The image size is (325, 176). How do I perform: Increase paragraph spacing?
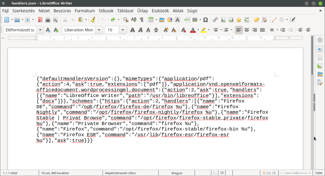282,30
